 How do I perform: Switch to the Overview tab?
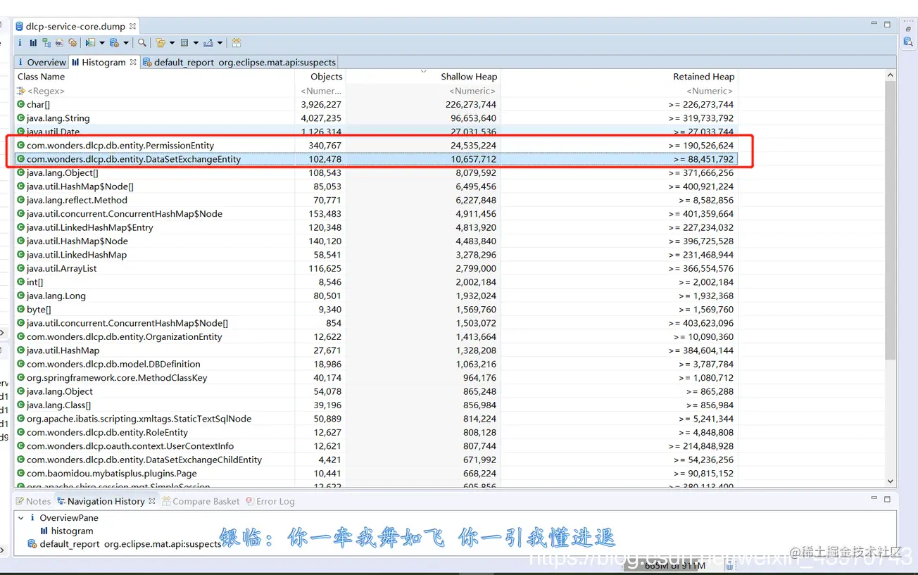pos(41,62)
